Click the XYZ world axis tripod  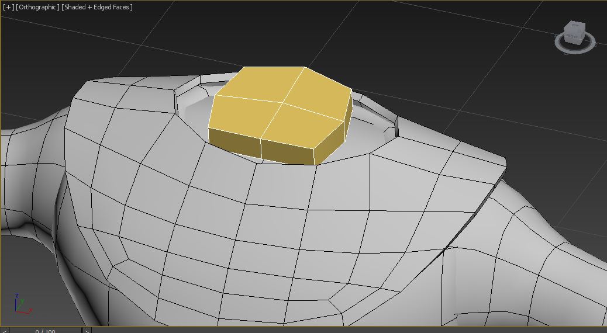22,305
